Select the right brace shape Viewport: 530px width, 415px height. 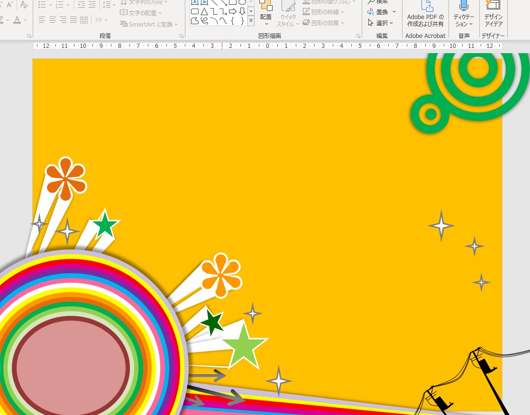(x=242, y=21)
